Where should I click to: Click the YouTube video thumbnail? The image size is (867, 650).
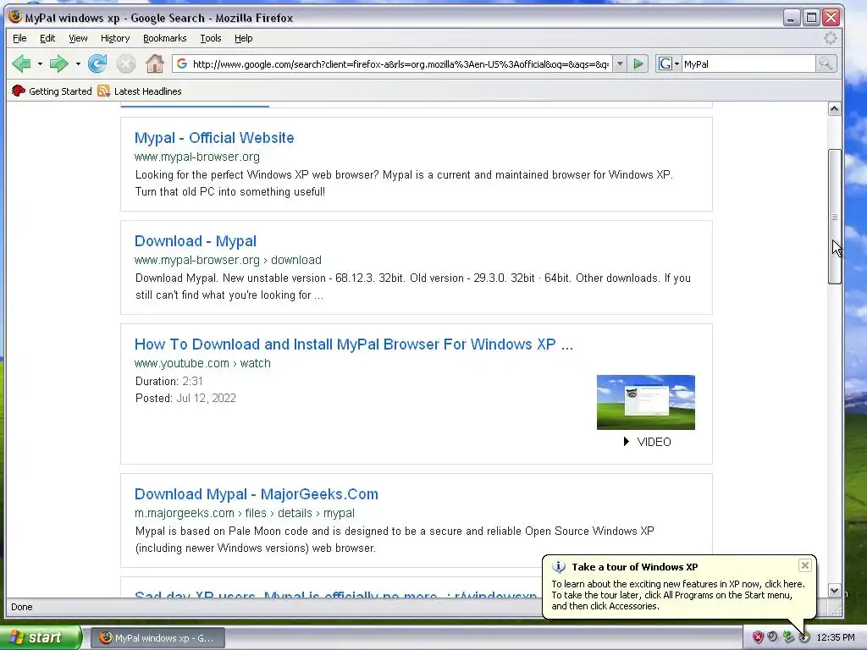(x=646, y=402)
